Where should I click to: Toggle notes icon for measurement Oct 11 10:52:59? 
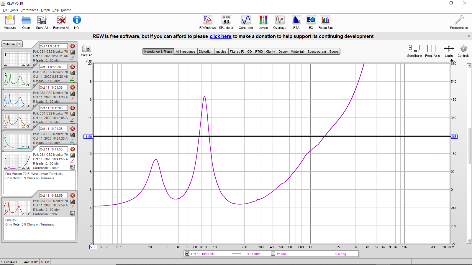(x=73, y=213)
